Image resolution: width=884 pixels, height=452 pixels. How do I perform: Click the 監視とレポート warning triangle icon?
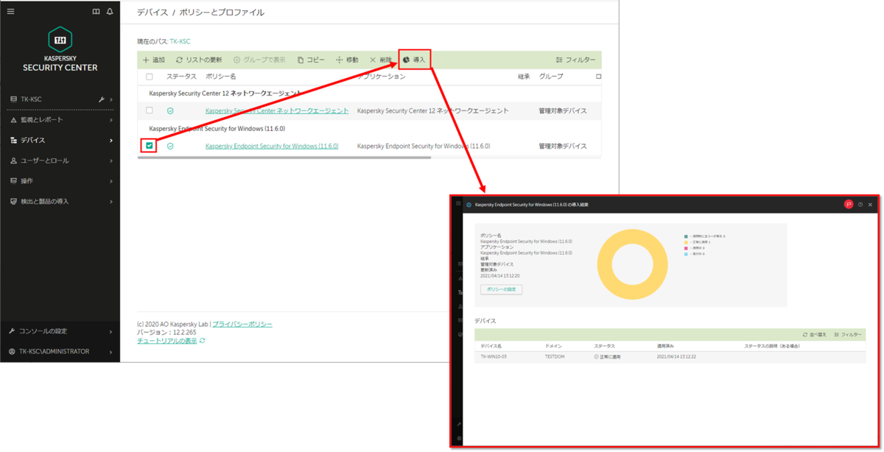(x=13, y=120)
